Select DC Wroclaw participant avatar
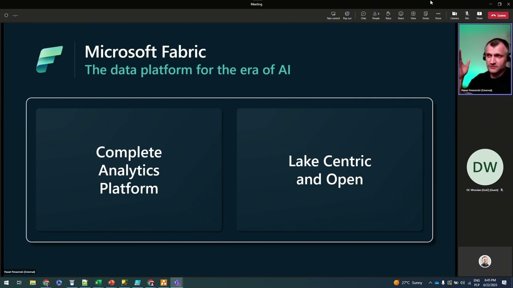This screenshot has height=288, width=513. (x=485, y=167)
